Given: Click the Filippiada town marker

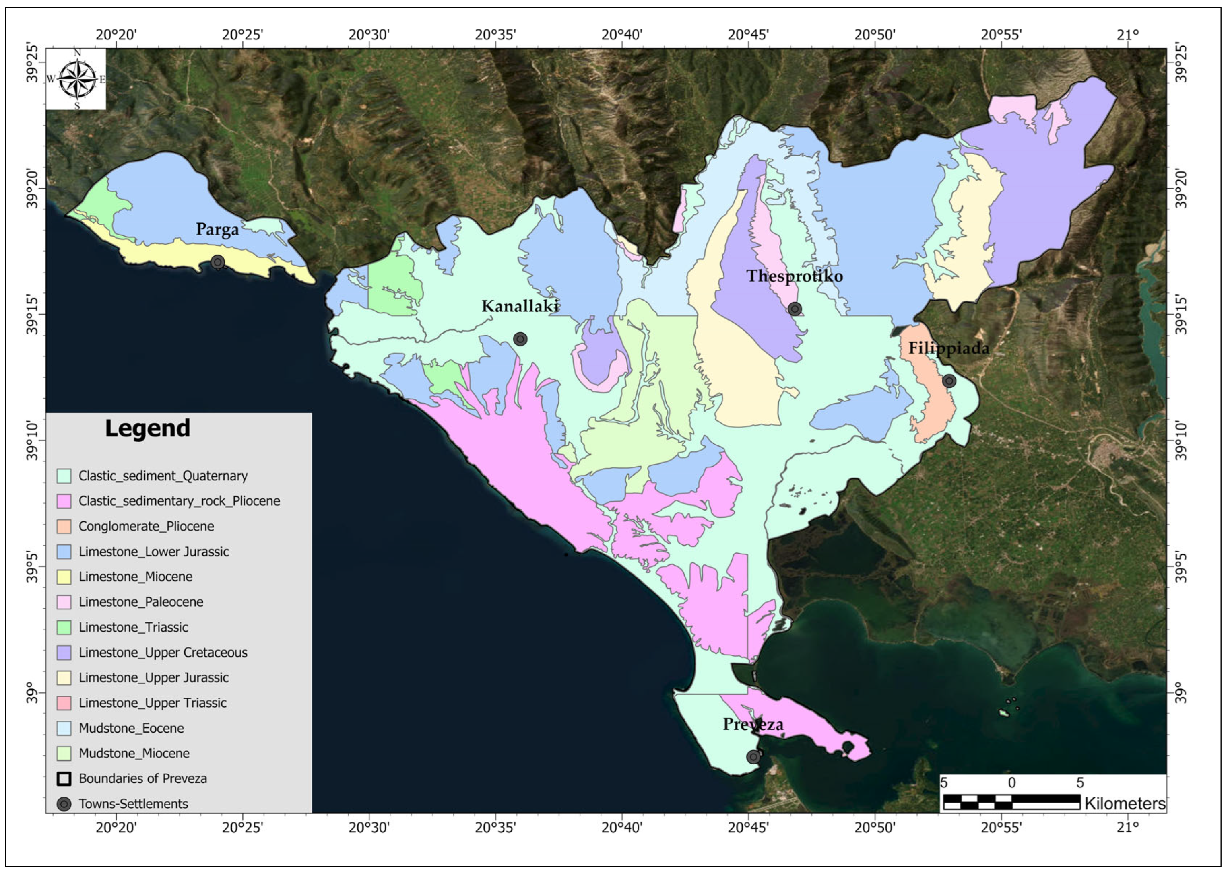Looking at the screenshot, I should coord(949,381).
